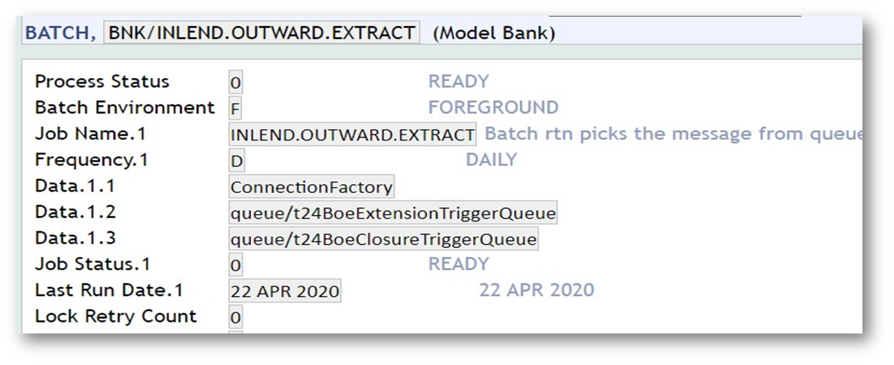Click the Job Status.1 value field
894x365 pixels.
coord(235,265)
